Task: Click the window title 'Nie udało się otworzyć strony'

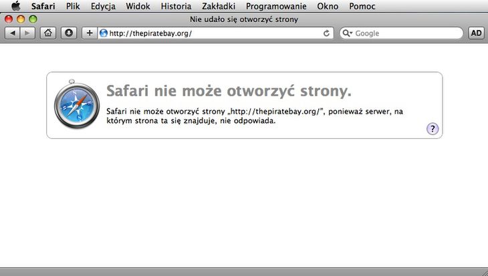Action: coord(244,19)
